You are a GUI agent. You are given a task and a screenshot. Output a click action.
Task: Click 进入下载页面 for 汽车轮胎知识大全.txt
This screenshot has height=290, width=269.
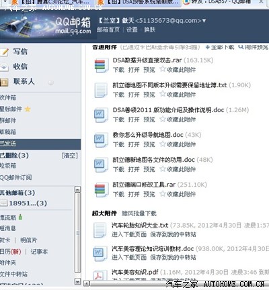pyautogui.click(x=129, y=234)
